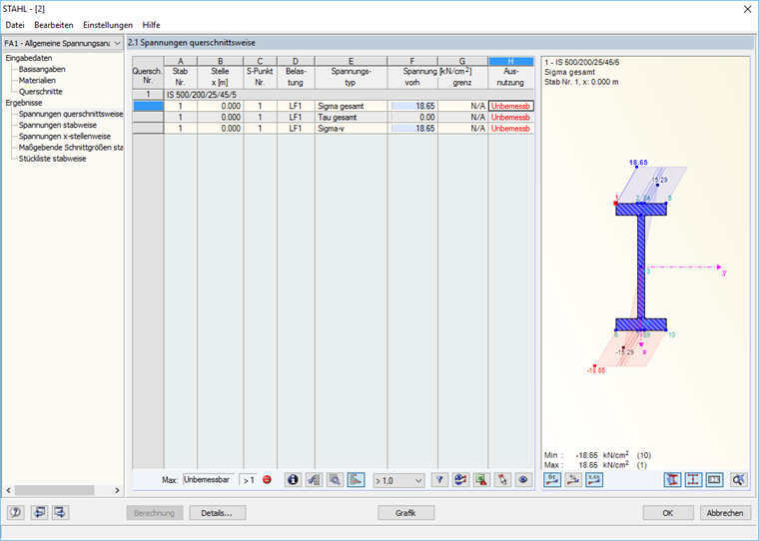Select Spannungen stabweise in the tree
The image size is (759, 541).
(58, 125)
